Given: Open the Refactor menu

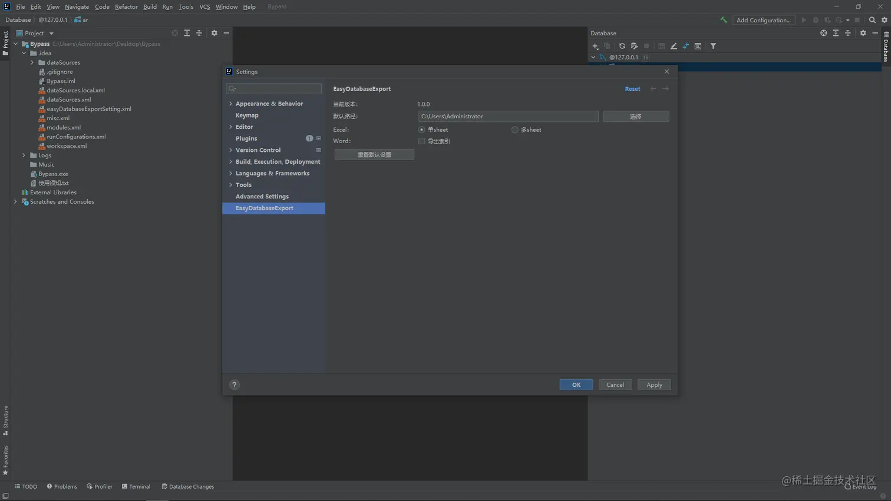Looking at the screenshot, I should tap(126, 6).
